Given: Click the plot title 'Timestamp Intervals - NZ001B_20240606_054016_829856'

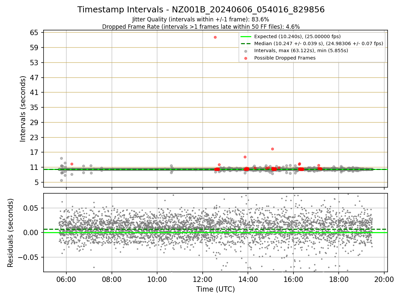Looking at the screenshot, I should click(x=201, y=10).
